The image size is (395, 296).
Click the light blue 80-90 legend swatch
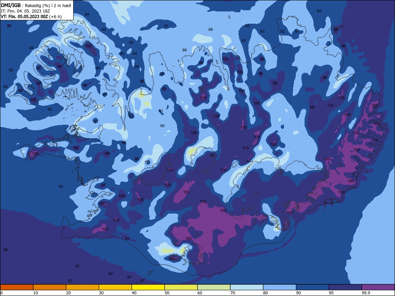280,287
